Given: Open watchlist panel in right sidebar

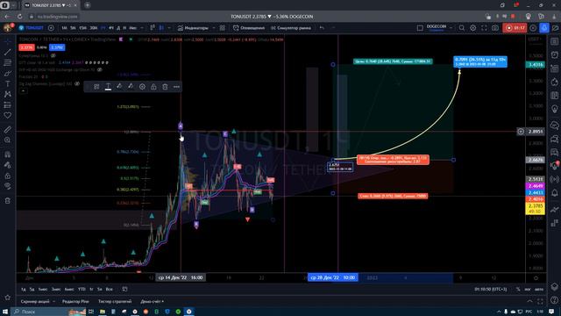Looking at the screenshot, I should (x=555, y=42).
